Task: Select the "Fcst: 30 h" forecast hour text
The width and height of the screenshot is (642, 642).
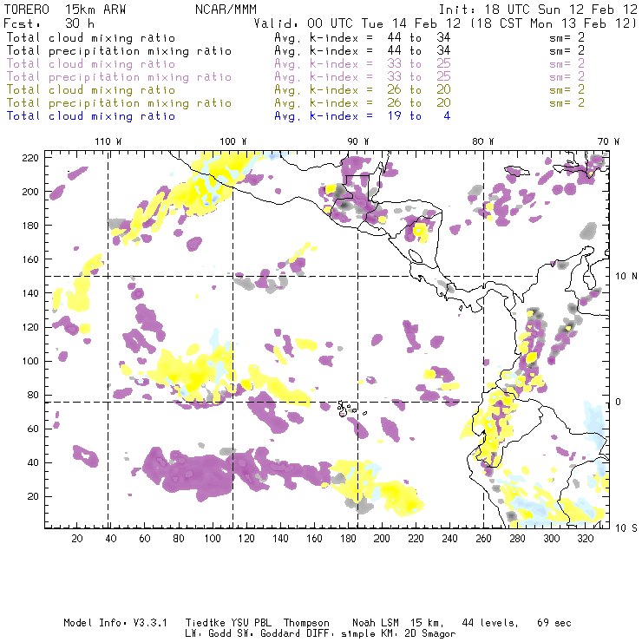Action: 49,23
